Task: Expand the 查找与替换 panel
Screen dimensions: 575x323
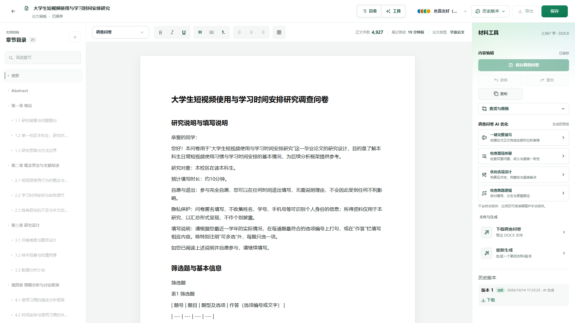Action: [523, 109]
